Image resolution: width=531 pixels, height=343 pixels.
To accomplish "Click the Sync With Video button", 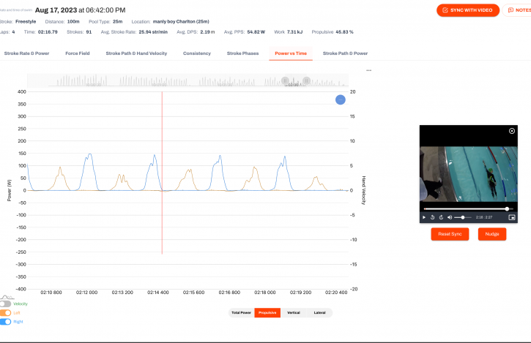I will [468, 10].
